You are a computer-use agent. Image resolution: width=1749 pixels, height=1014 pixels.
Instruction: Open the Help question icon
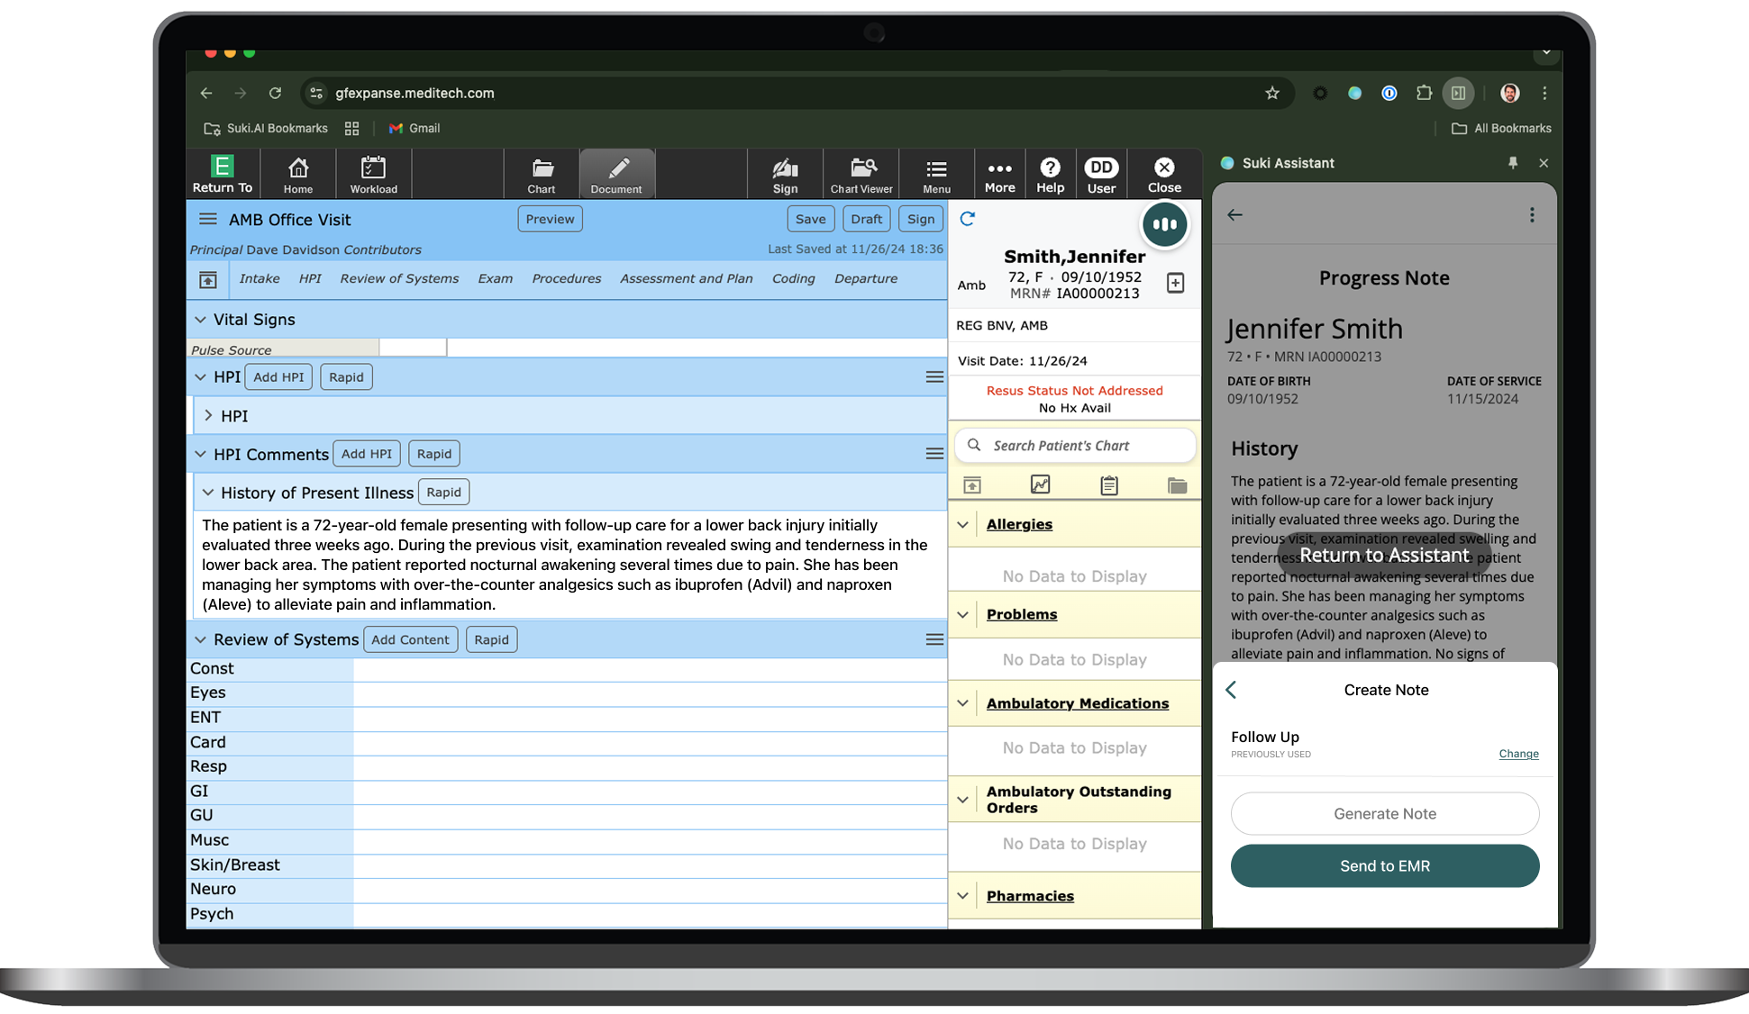(1050, 174)
